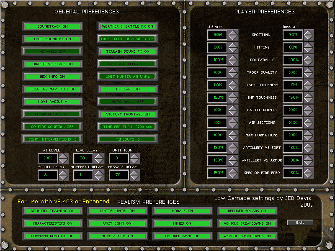This screenshot has height=251, width=335.
Task: Switch the Hex Info setting
Action: tap(53, 77)
